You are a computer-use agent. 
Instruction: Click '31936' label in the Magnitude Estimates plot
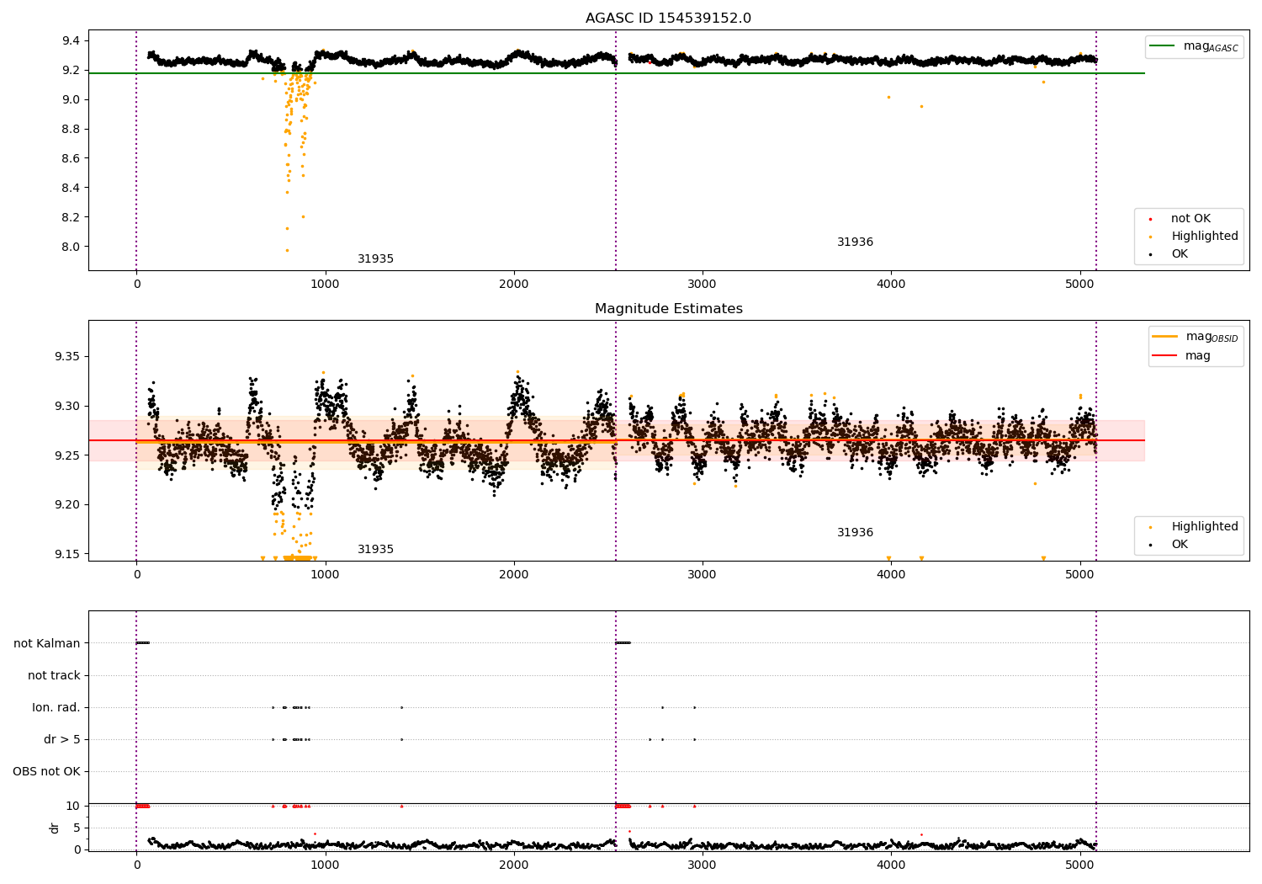855,533
